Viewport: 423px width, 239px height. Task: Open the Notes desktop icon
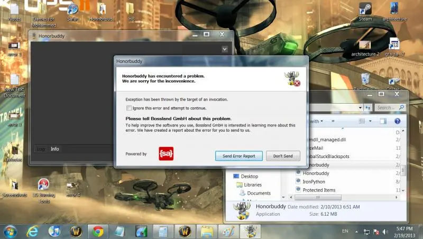coord(15,12)
